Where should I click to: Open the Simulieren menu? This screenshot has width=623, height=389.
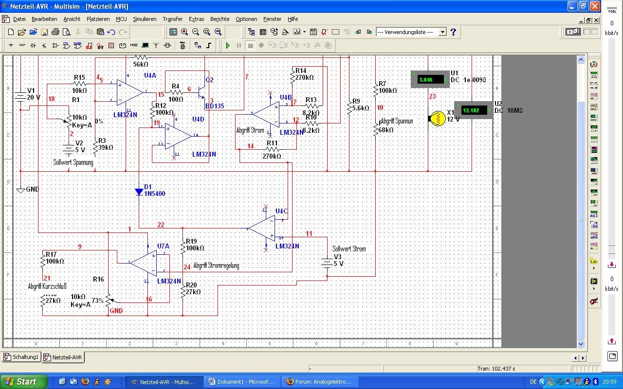pyautogui.click(x=145, y=19)
